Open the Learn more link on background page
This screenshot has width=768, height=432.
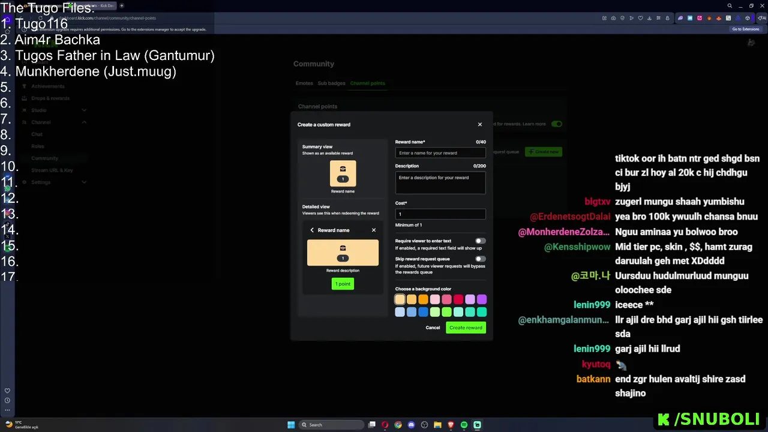(x=534, y=124)
